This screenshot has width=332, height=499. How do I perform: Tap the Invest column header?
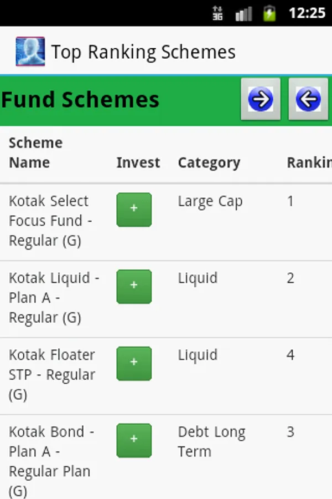(138, 163)
